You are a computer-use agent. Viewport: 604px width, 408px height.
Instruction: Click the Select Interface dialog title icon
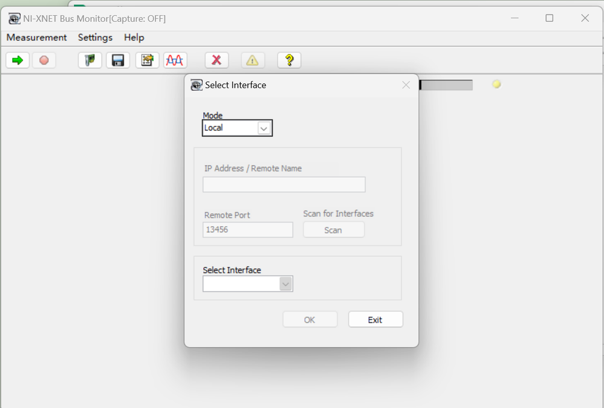click(196, 85)
